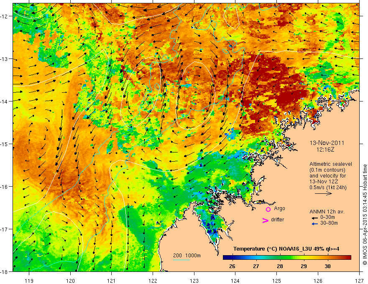Click the '0-30m' depth label
The width and height of the screenshot is (368, 284).
point(327,217)
